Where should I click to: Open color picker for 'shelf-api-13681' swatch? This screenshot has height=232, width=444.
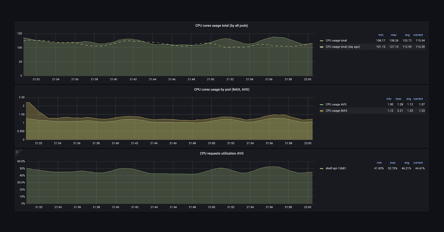(x=322, y=169)
